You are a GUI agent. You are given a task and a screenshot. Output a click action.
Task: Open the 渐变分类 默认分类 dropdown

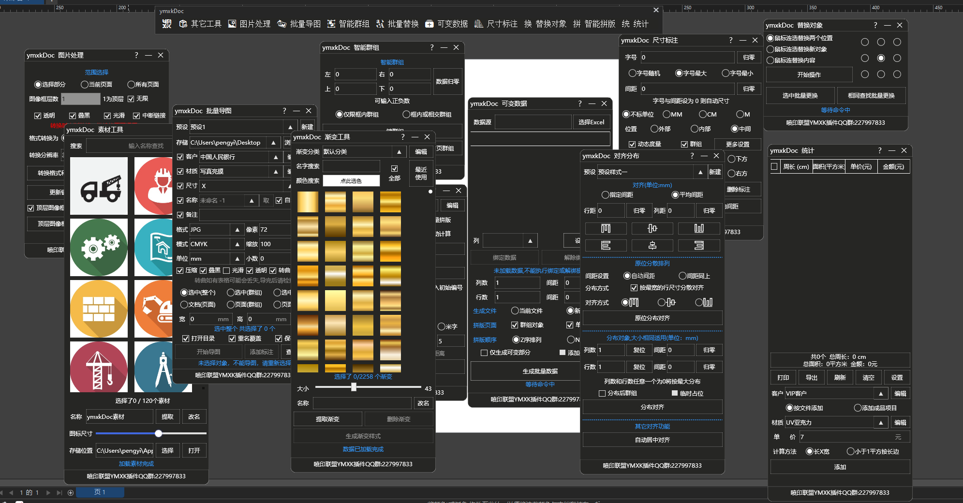399,152
